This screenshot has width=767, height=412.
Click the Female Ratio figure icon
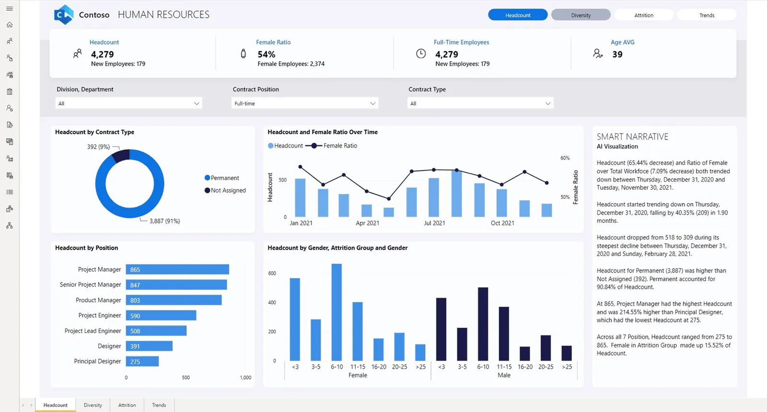pos(244,54)
